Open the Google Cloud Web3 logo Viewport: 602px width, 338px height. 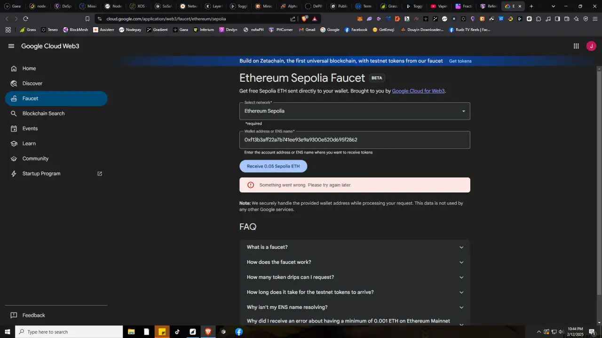click(x=50, y=46)
